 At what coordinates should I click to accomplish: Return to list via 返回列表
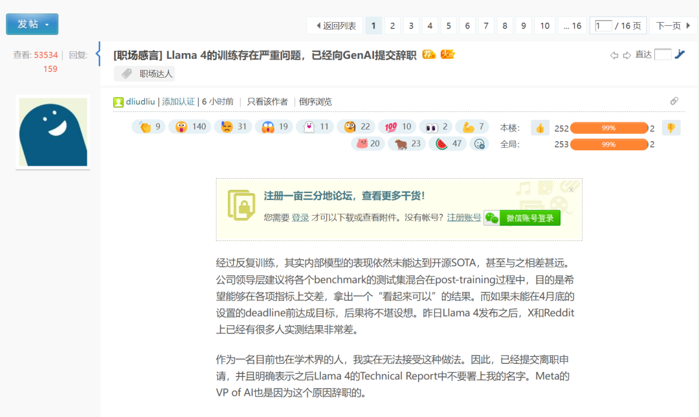pyautogui.click(x=335, y=26)
